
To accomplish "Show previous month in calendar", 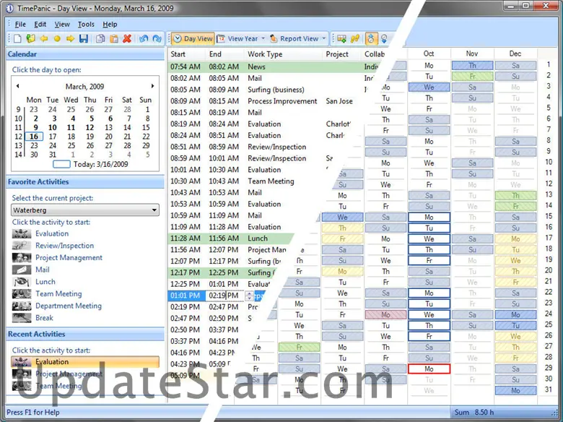I will (x=17, y=86).
